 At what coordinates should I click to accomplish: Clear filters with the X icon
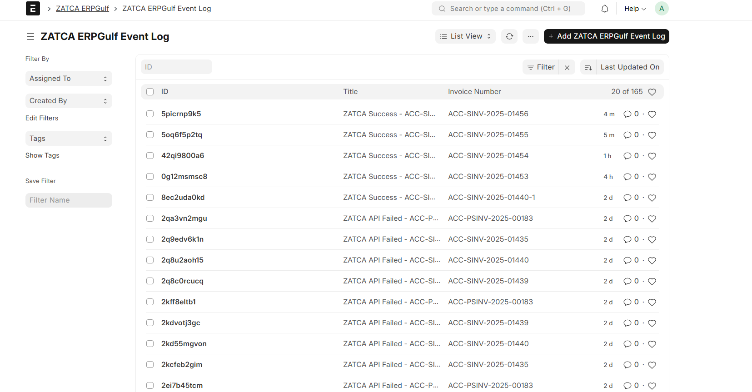[567, 67]
